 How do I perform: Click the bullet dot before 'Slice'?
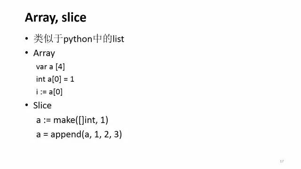click(x=26, y=105)
